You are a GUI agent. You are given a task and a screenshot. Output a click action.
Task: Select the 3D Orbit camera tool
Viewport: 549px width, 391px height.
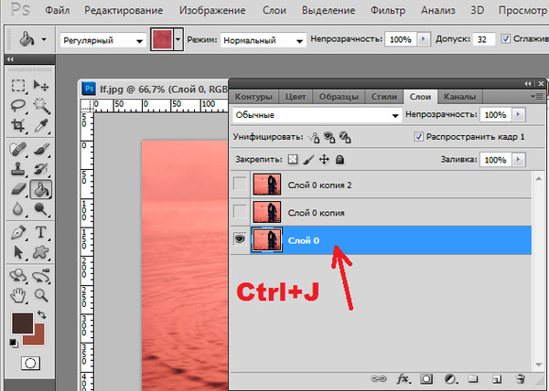click(x=41, y=276)
